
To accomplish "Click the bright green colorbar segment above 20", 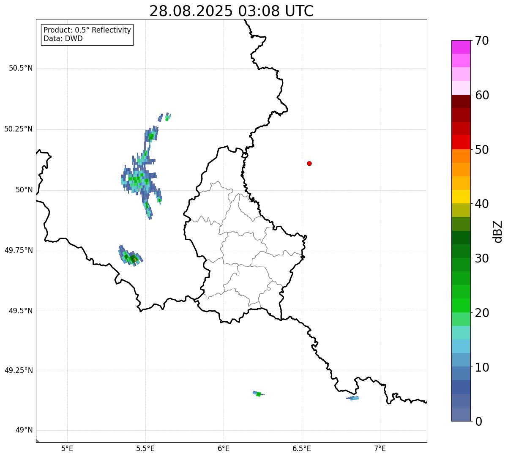I will click(x=461, y=306).
